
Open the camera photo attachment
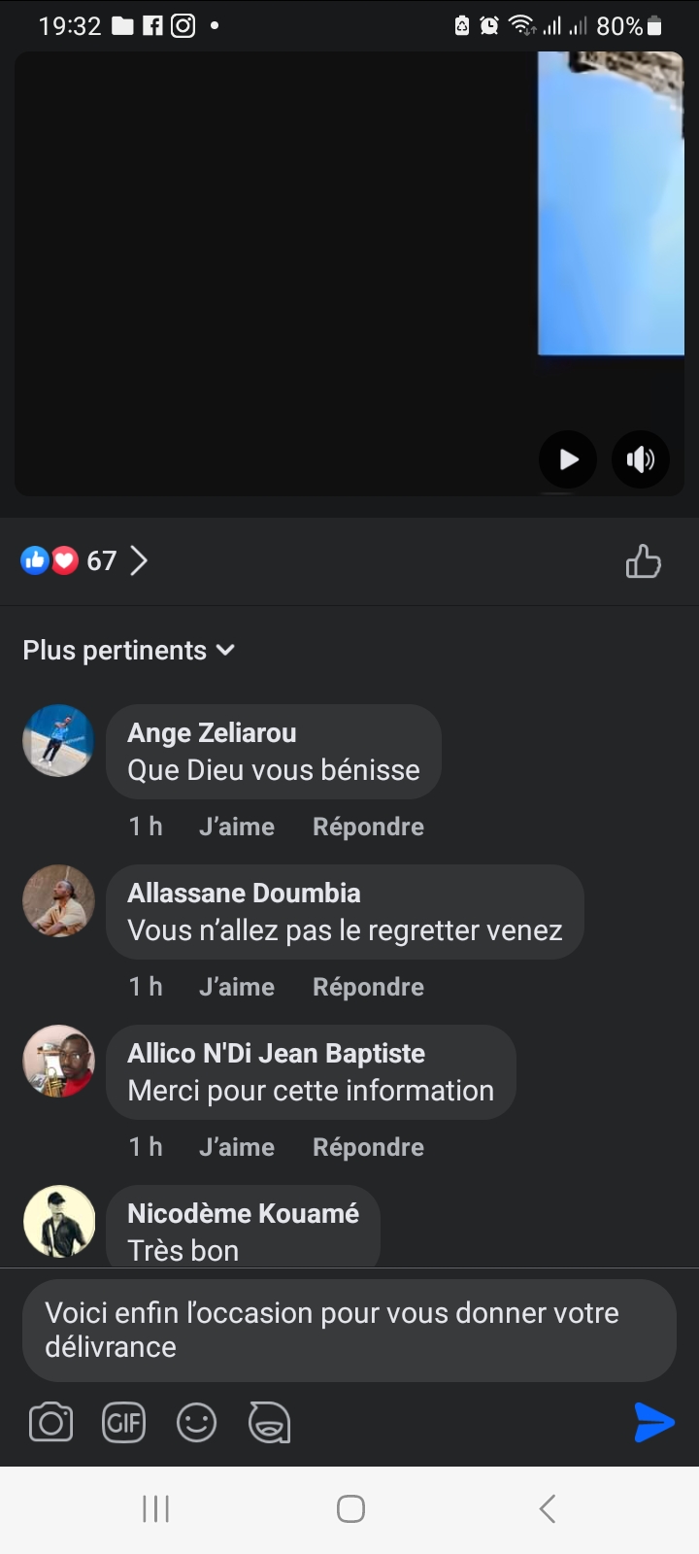click(51, 1423)
